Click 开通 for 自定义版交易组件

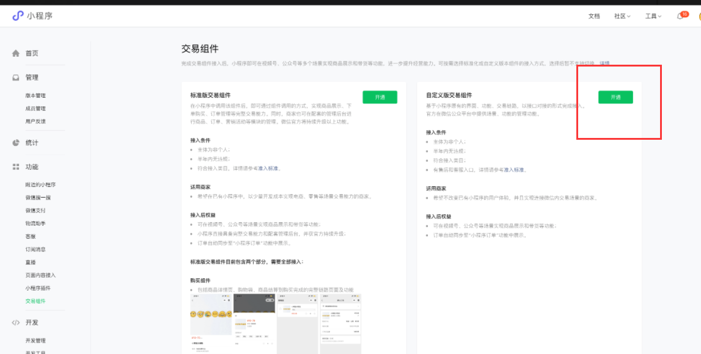coord(615,97)
